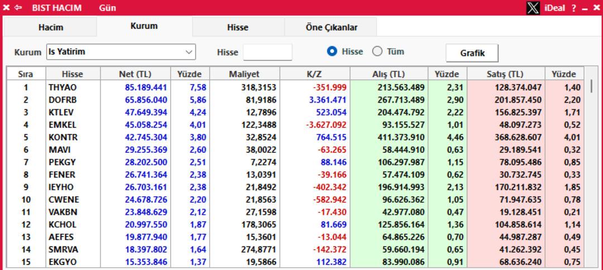Click K/Z value -582.942
Screen dimensions: 603x270
click(330, 200)
